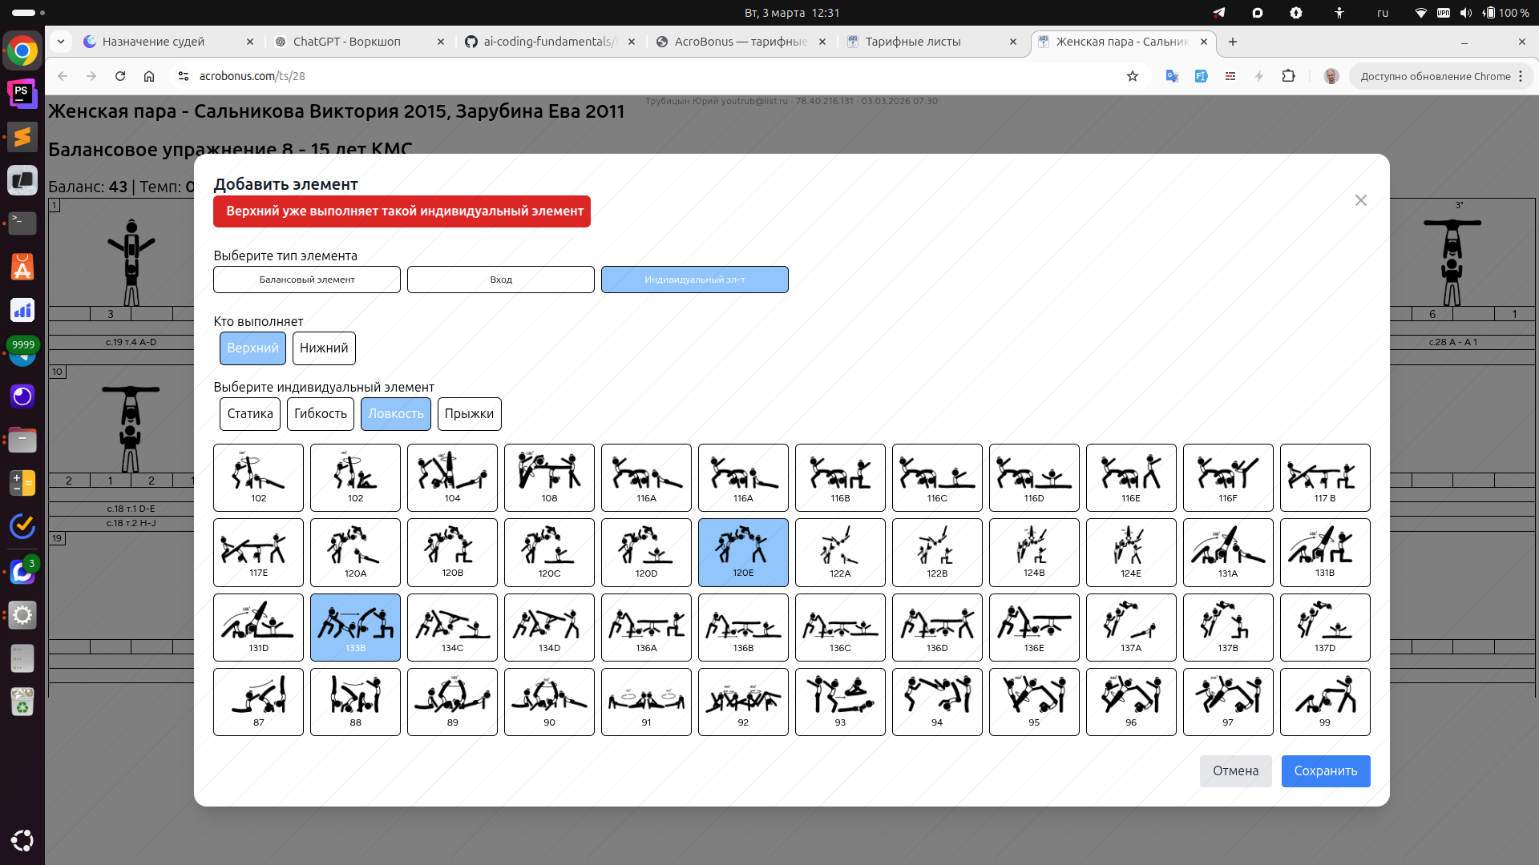Choose element icon 99
1539x865 pixels.
pos(1324,702)
